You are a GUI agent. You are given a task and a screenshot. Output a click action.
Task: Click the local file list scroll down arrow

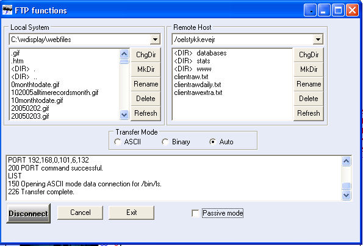point(124,114)
